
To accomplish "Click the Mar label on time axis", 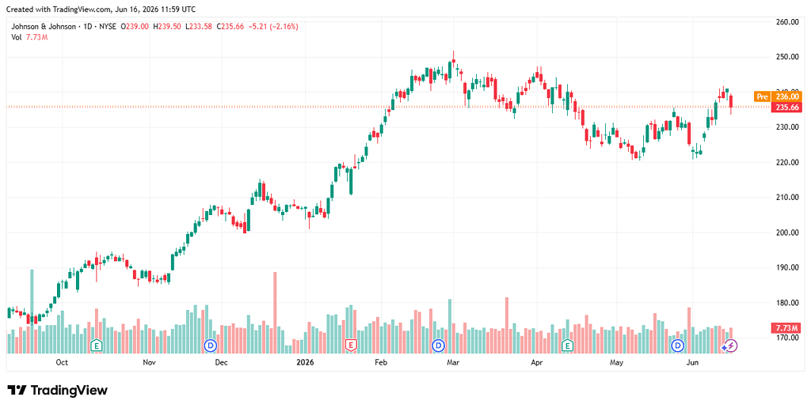I will pos(453,363).
